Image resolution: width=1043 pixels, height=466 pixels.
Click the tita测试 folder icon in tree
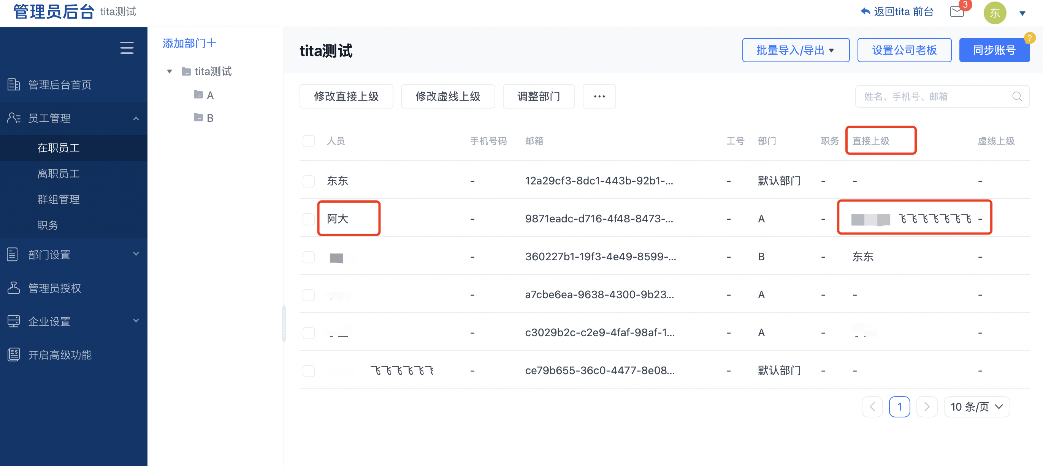coord(186,72)
